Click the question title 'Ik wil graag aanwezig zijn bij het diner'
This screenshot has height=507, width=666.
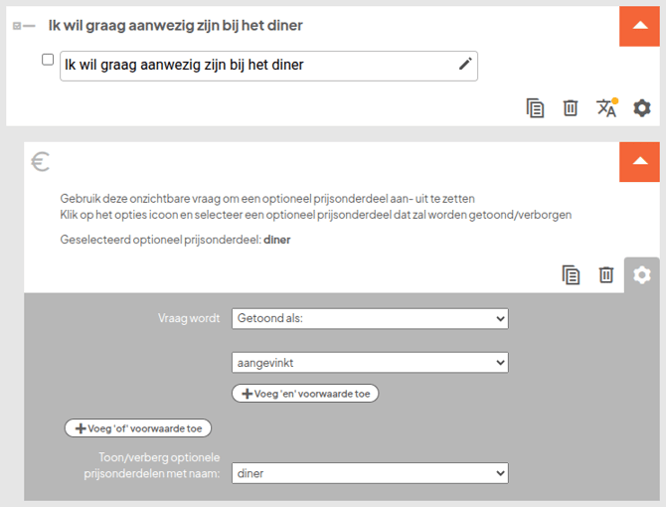coord(175,25)
